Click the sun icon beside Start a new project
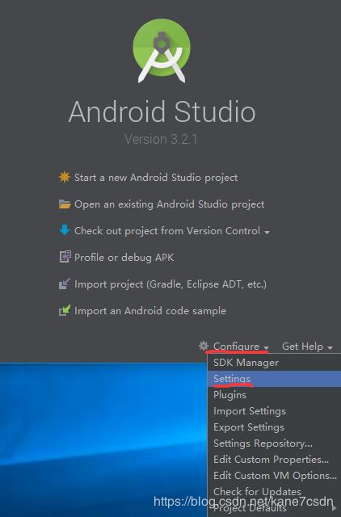 [x=65, y=177]
